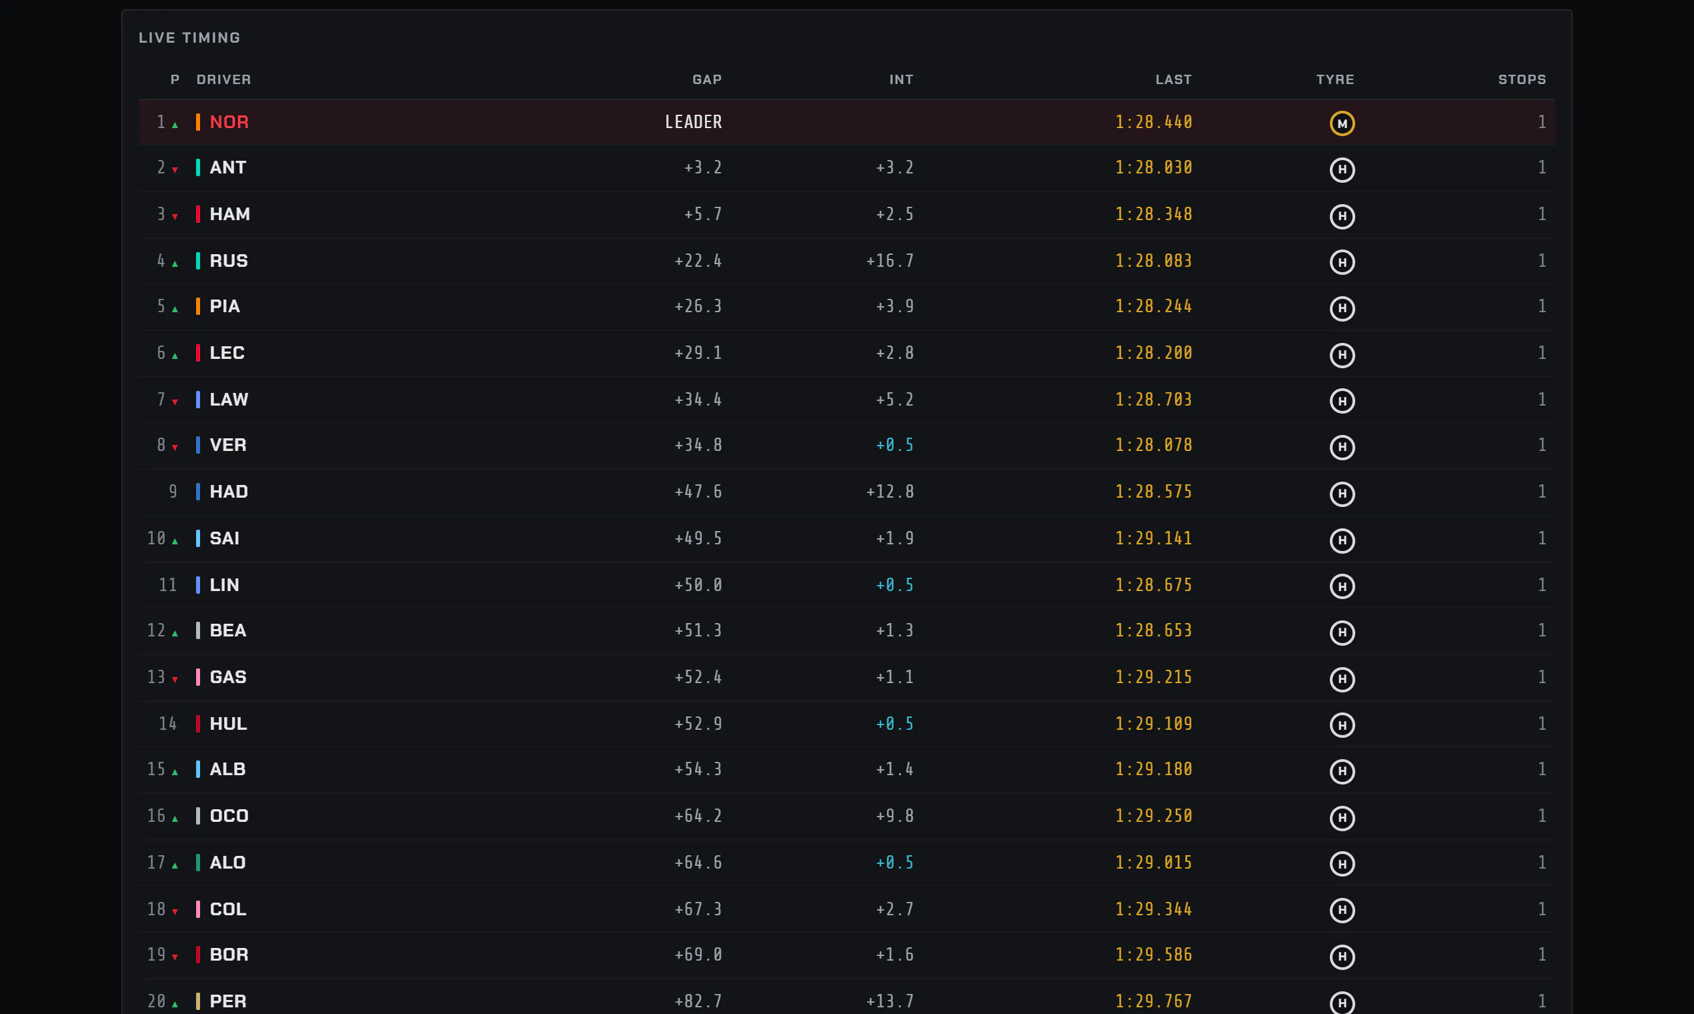The width and height of the screenshot is (1694, 1014).
Task: Click the tyre icon in LIN row
Action: (x=1342, y=586)
